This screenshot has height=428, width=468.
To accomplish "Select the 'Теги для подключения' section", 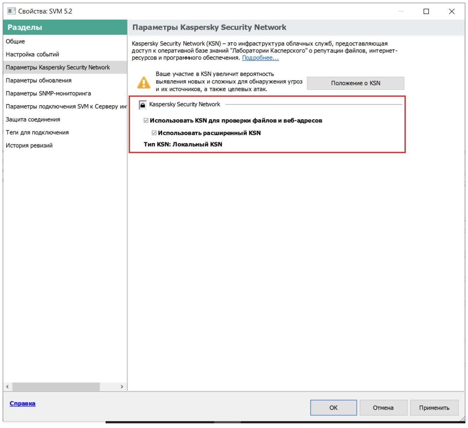I will pyautogui.click(x=65, y=133).
